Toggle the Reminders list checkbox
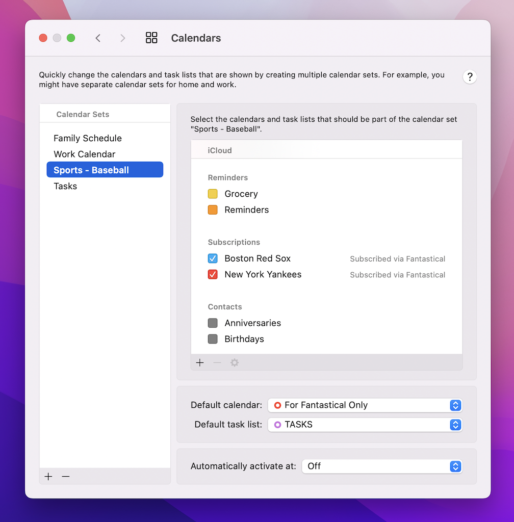This screenshot has width=514, height=522. coord(213,210)
